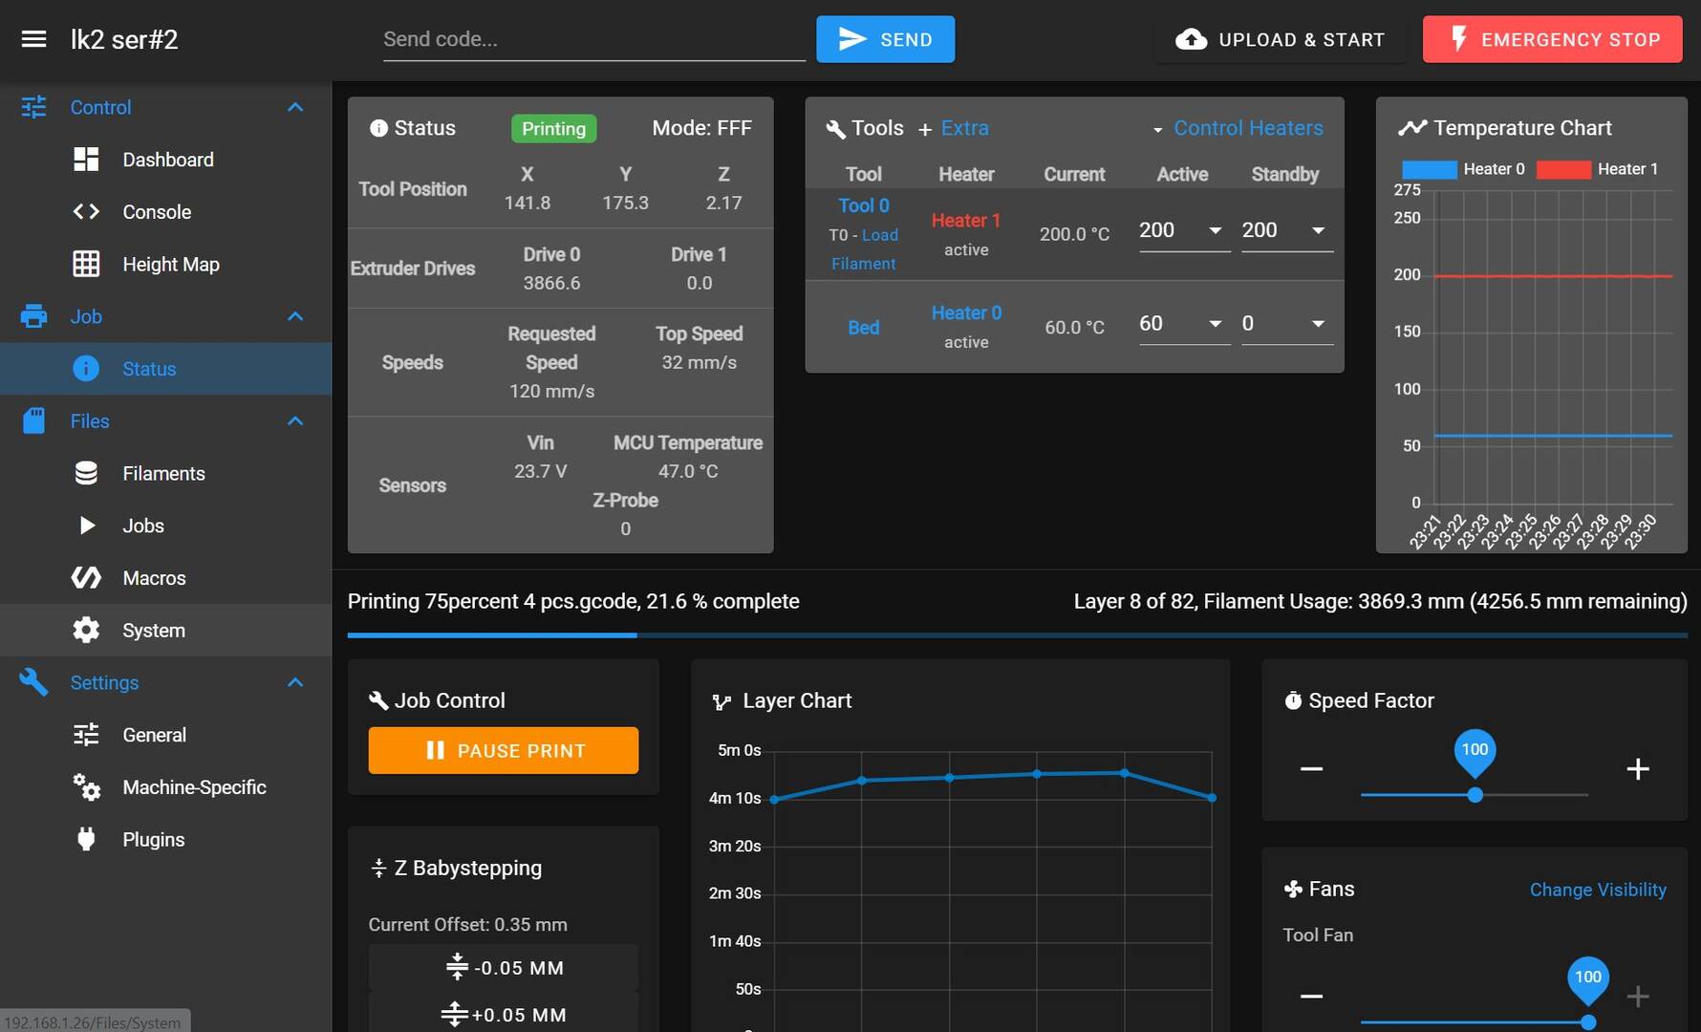Open the Jobs page from sidebar
The height and width of the screenshot is (1032, 1701).
(143, 527)
